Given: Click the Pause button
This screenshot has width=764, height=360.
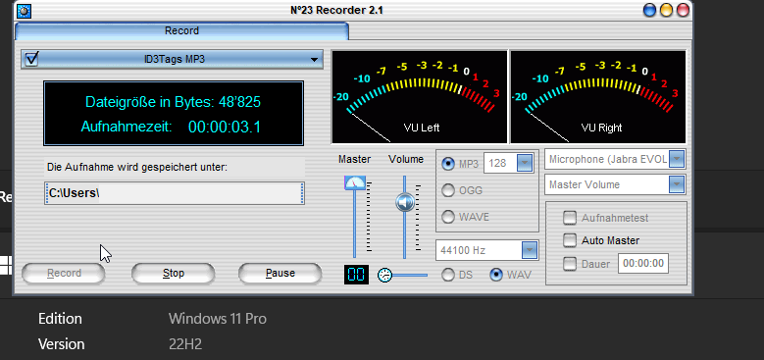Looking at the screenshot, I should (x=280, y=274).
